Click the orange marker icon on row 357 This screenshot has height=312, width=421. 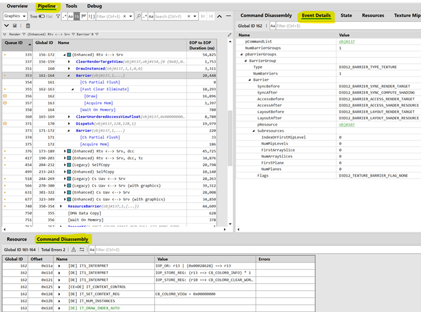[x=5, y=103]
